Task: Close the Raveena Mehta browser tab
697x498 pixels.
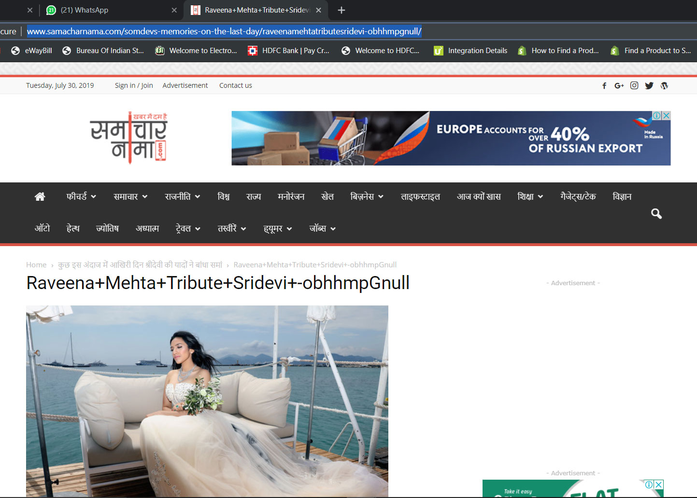Action: [318, 10]
